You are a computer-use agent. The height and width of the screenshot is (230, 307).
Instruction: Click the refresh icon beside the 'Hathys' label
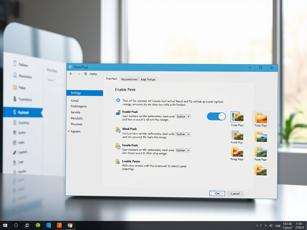pos(85,74)
